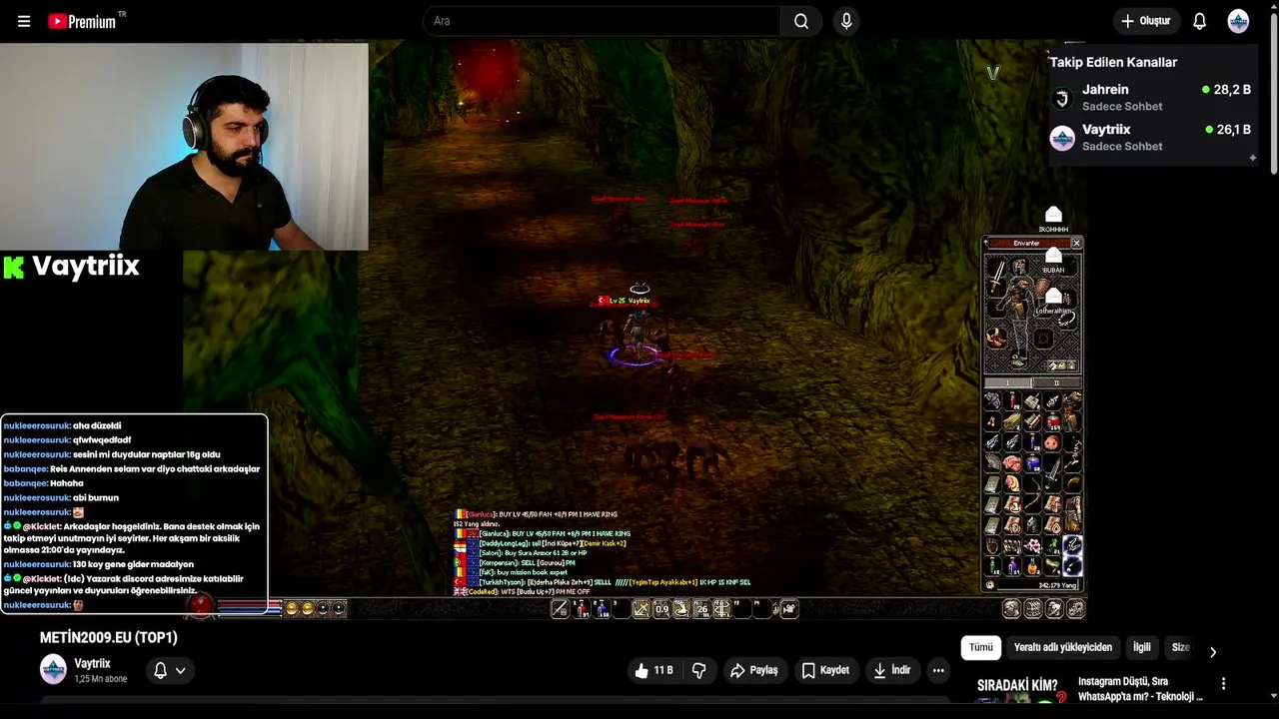Screen dimensions: 1279x719
Task: Click the camera icon on game hotbar
Action: 789,609
